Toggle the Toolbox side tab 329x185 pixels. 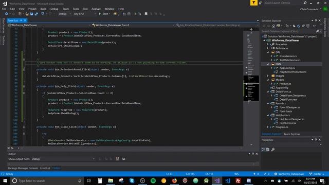4,40
